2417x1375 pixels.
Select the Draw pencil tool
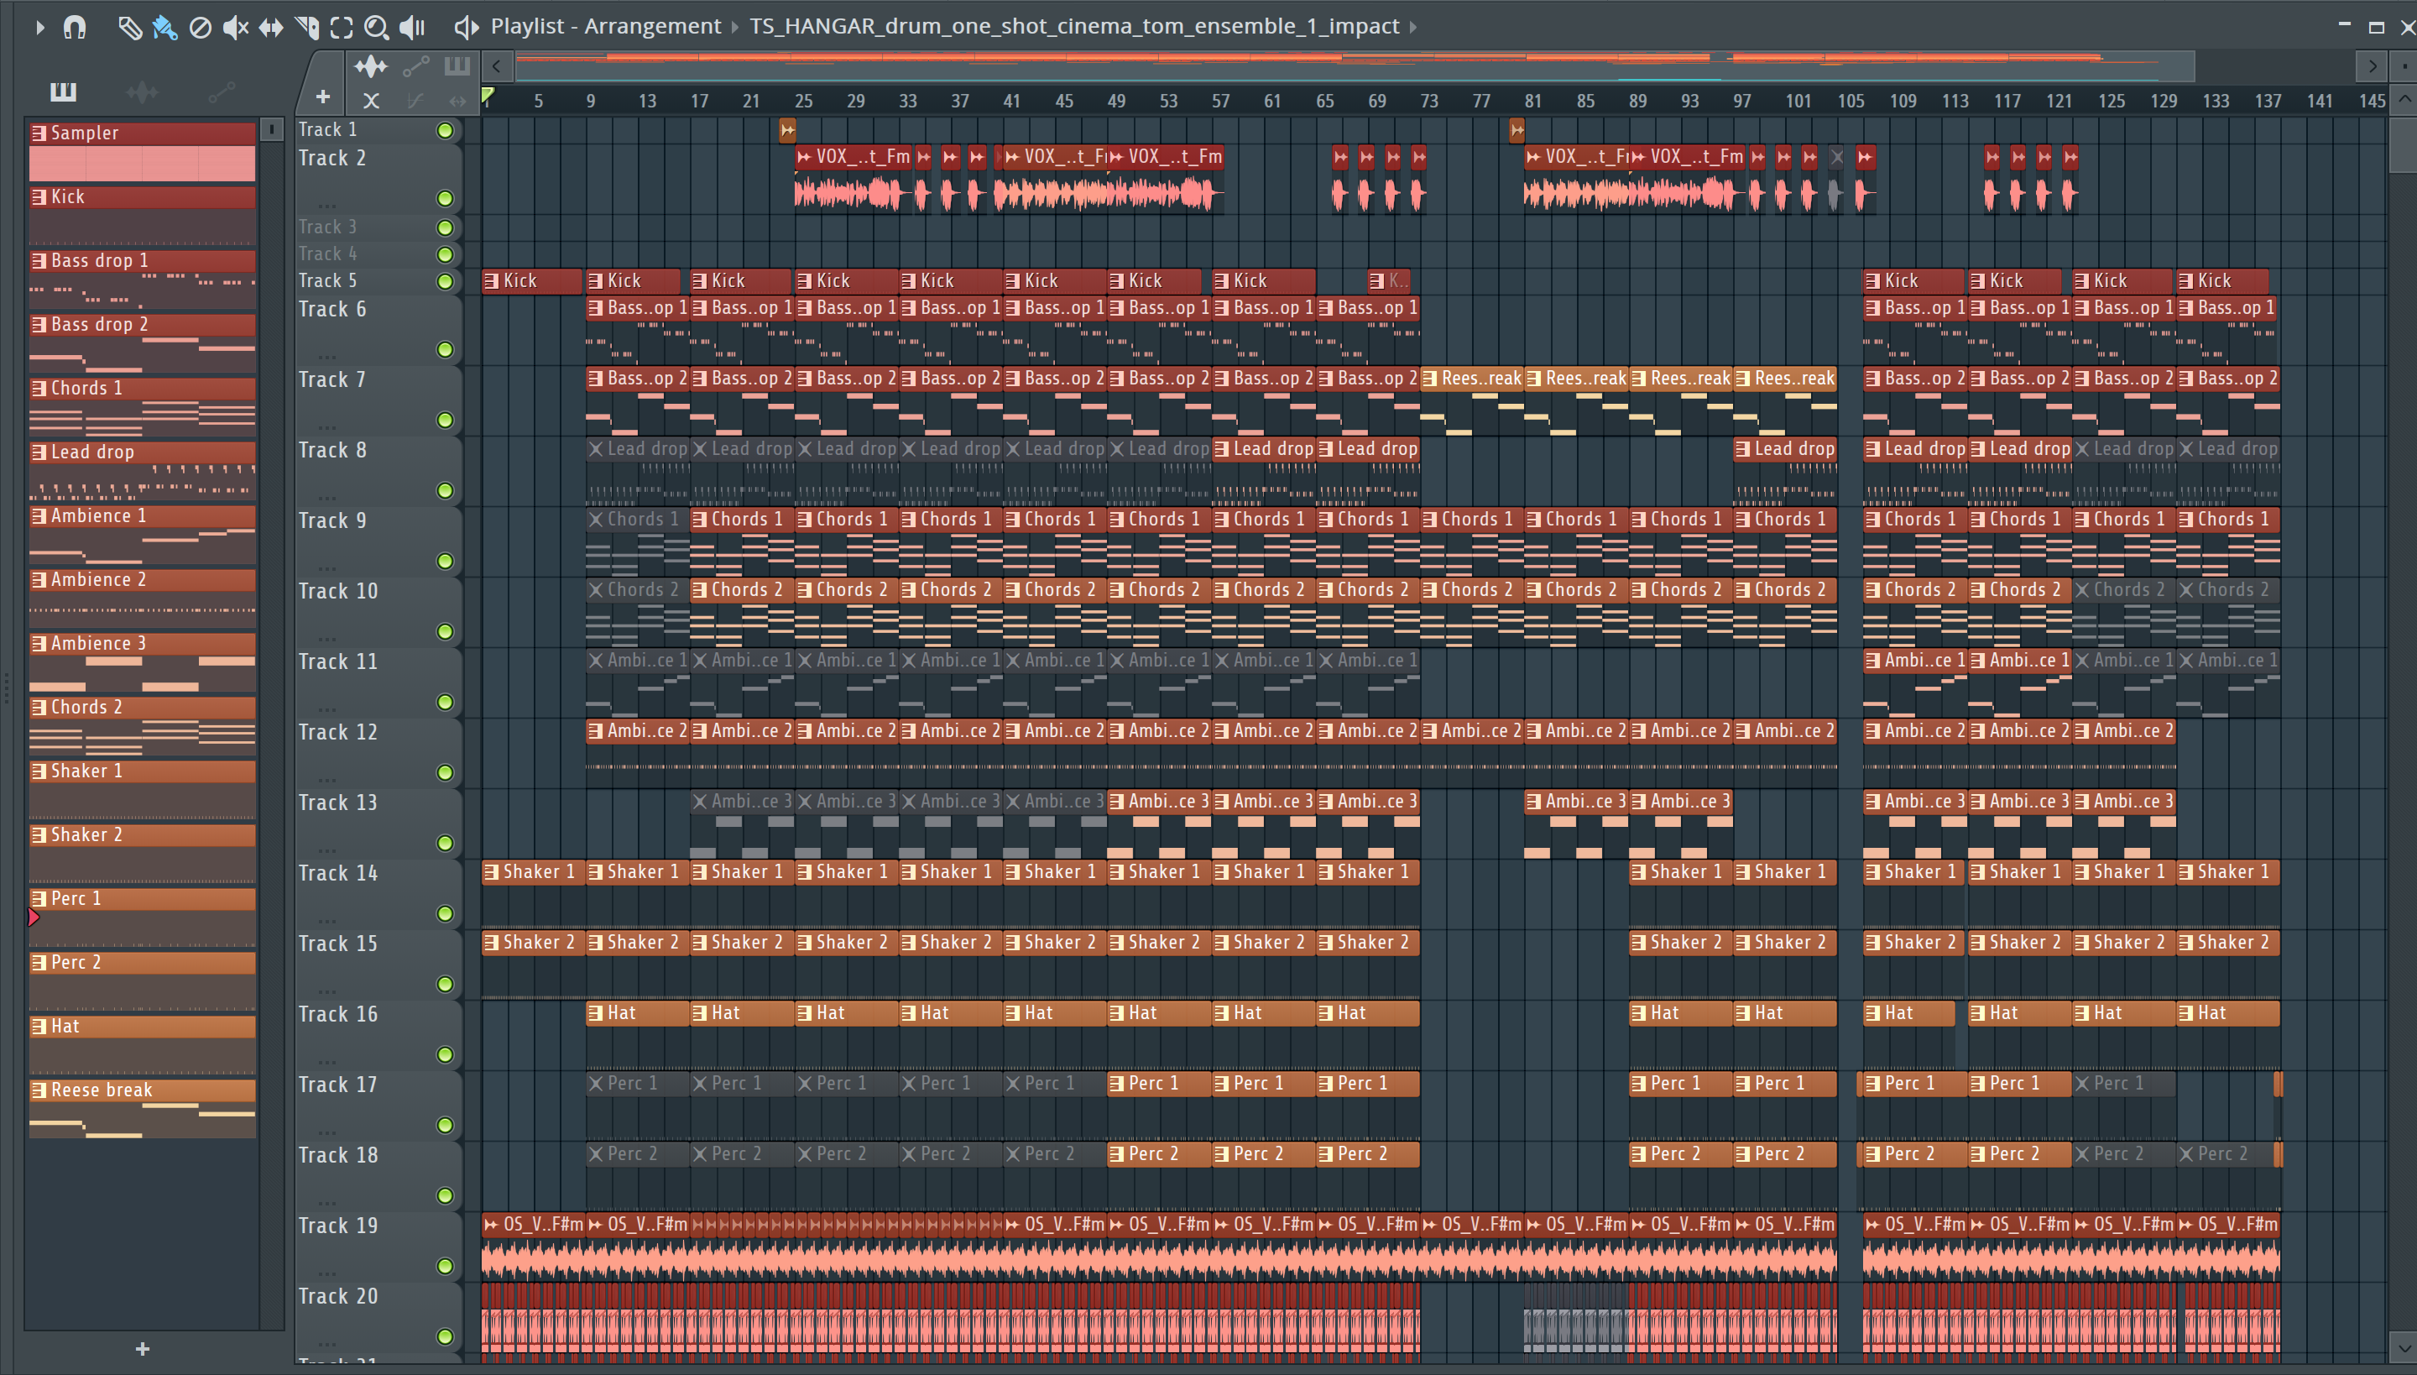pyautogui.click(x=129, y=28)
